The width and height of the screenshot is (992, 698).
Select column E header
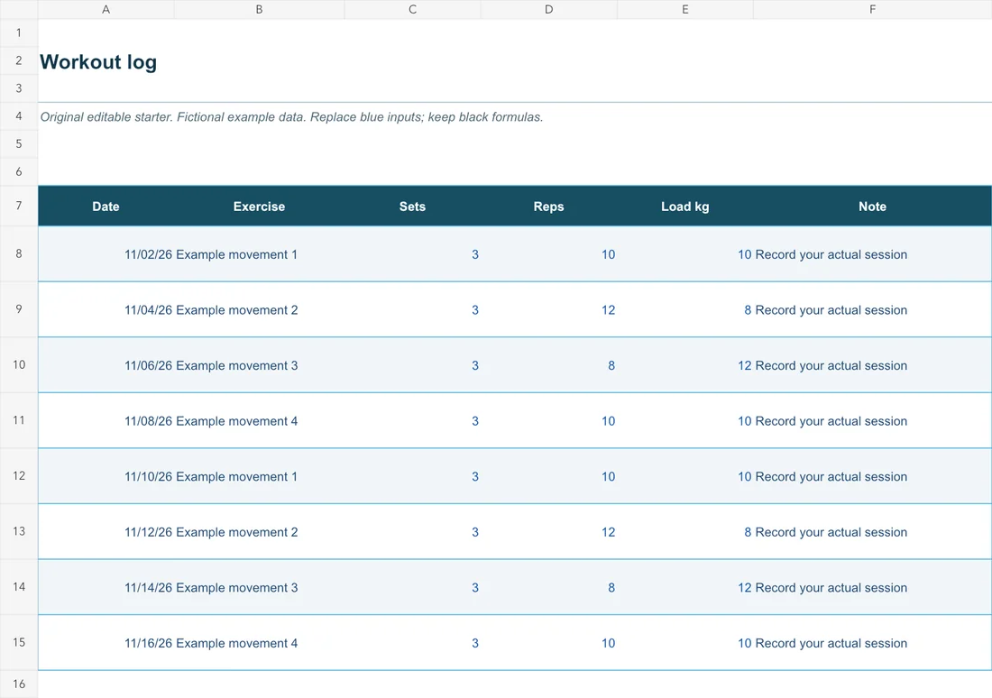click(x=685, y=10)
